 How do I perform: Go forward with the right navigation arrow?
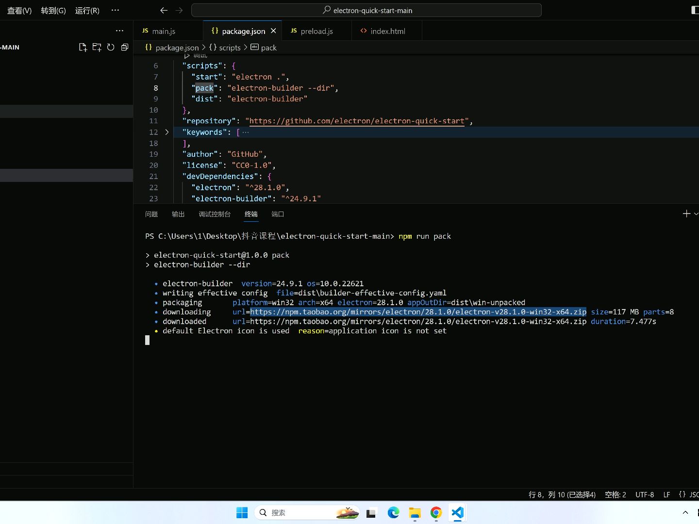pyautogui.click(x=179, y=10)
